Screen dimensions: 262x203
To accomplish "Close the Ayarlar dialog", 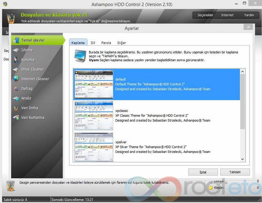I will click(248, 27).
